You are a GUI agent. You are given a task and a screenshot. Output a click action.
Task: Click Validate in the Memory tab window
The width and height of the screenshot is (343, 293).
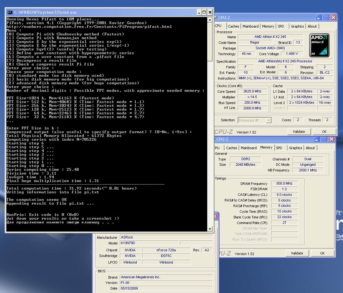297,253
